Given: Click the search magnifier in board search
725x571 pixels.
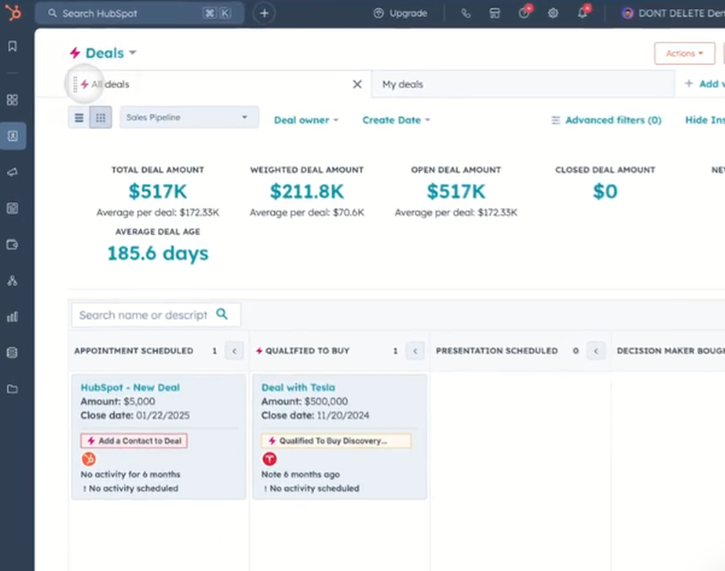Looking at the screenshot, I should coord(222,314).
